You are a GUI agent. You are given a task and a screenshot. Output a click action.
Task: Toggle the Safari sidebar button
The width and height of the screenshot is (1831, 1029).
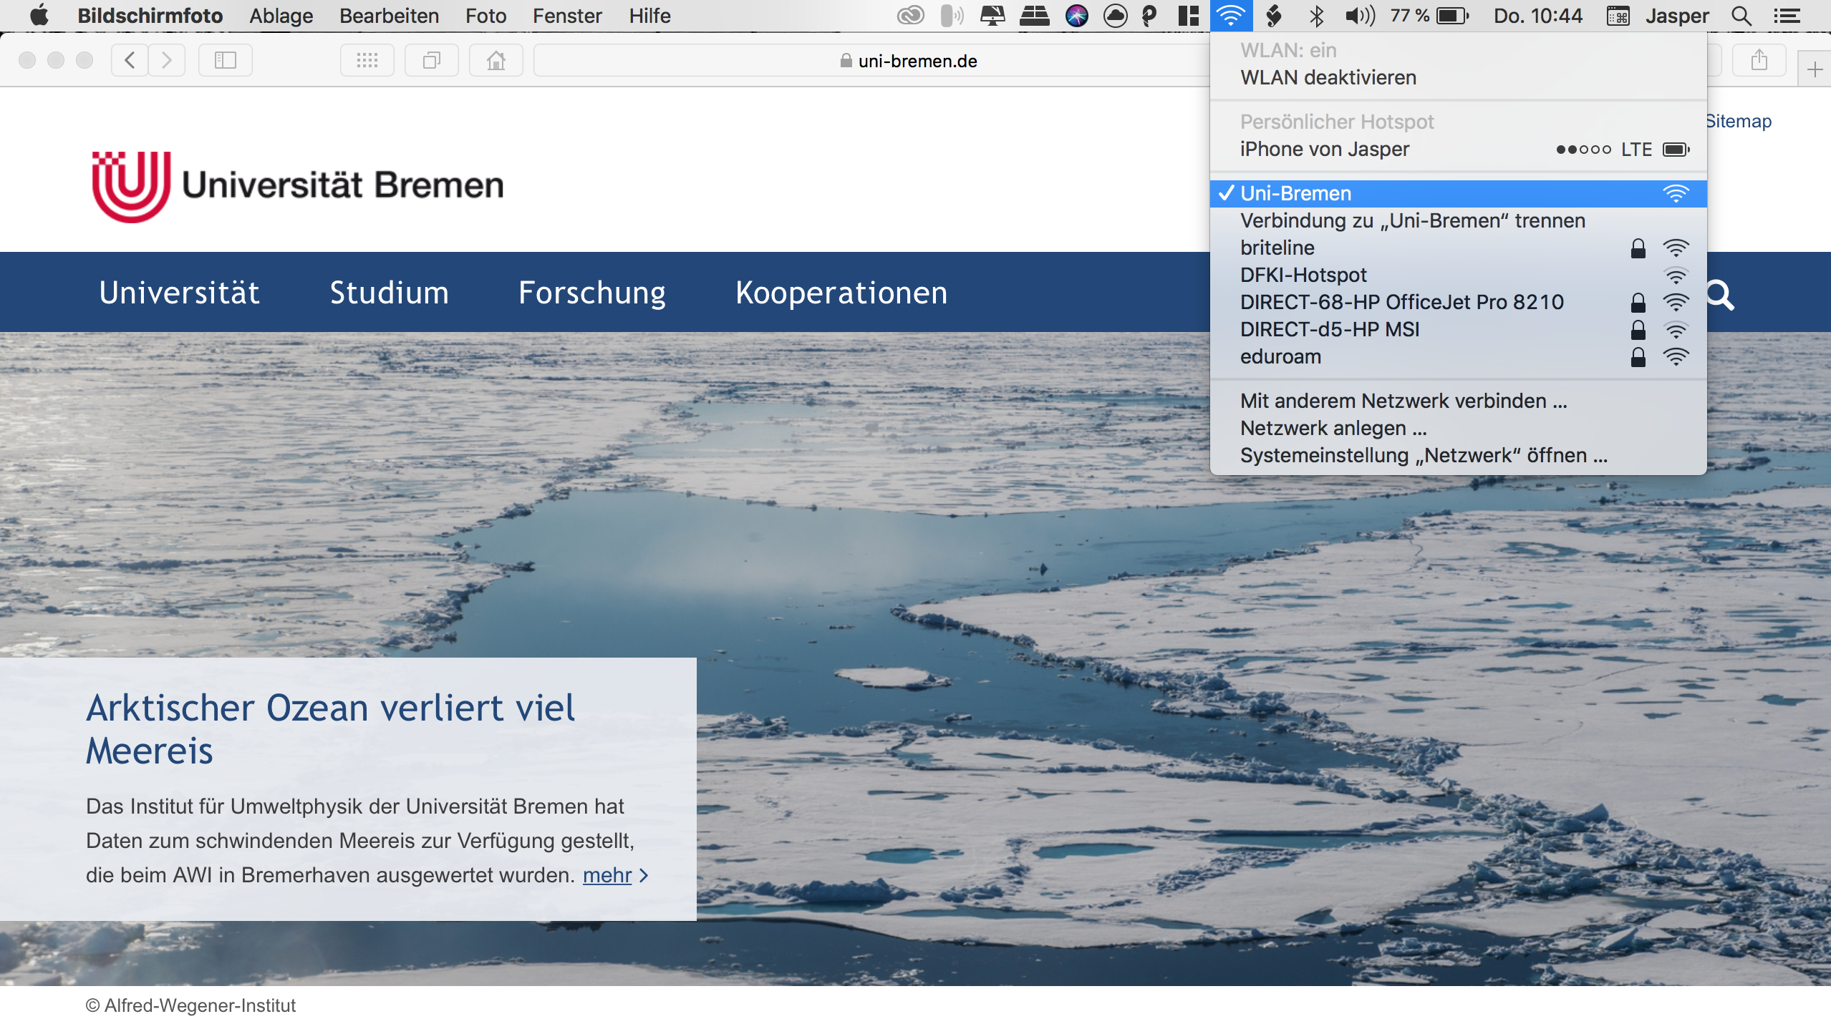(226, 60)
